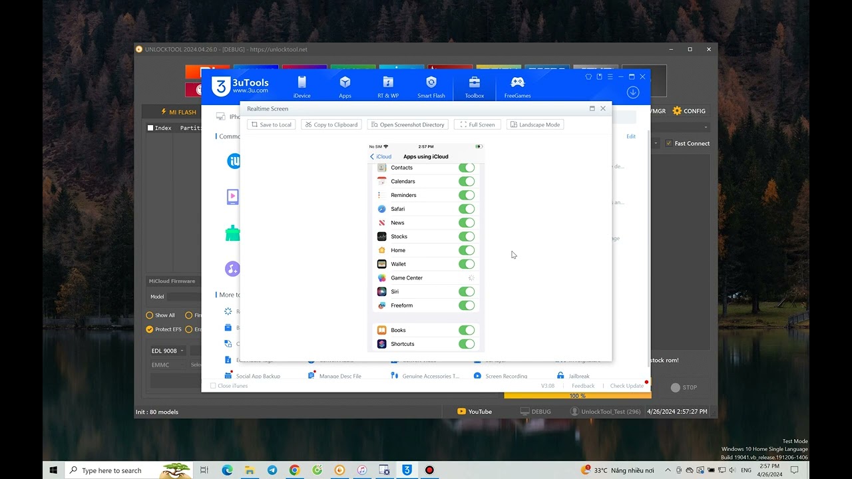The height and width of the screenshot is (479, 852).
Task: Click Save to Local in Realtime Screen
Action: coord(272,124)
